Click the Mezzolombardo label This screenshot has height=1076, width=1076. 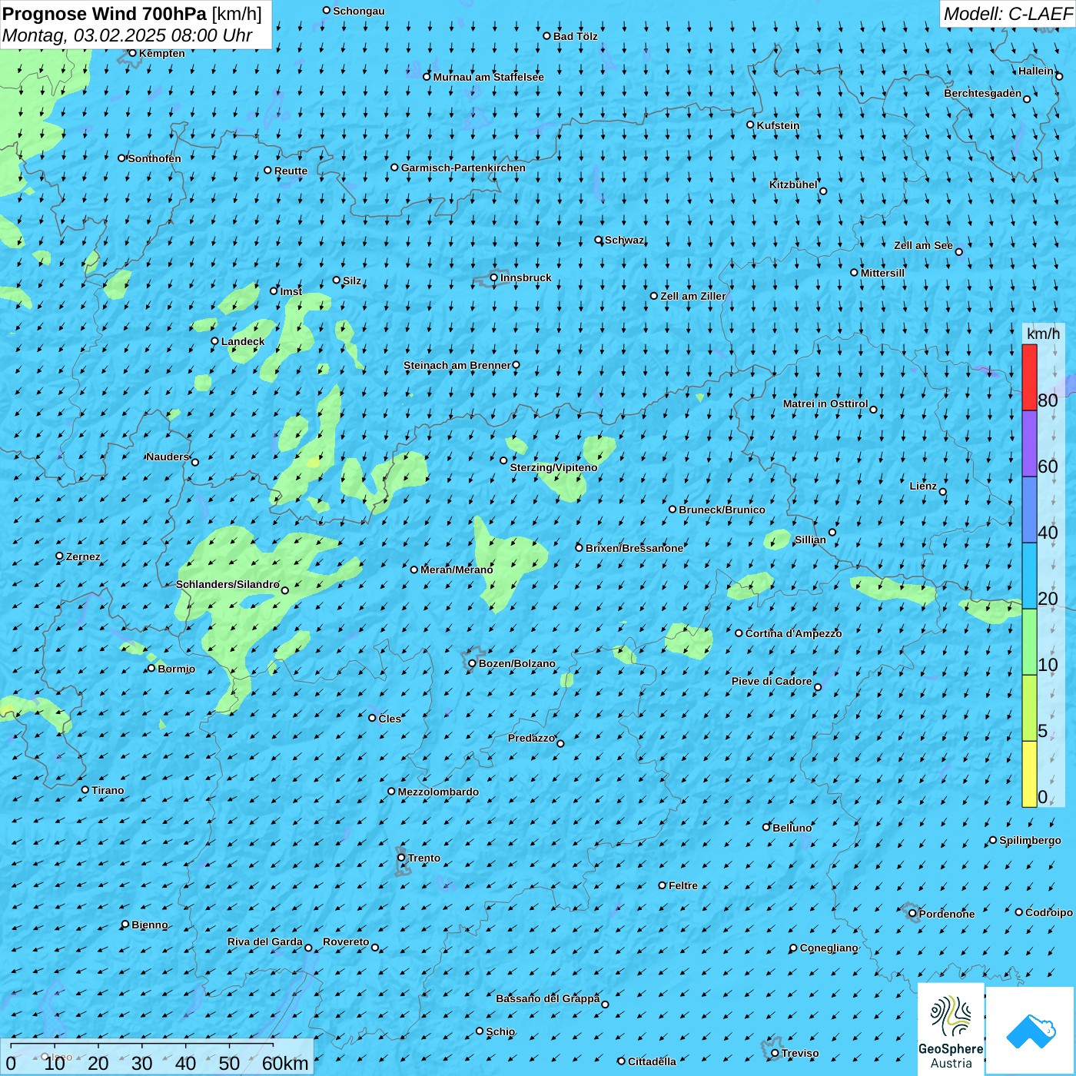coord(438,792)
